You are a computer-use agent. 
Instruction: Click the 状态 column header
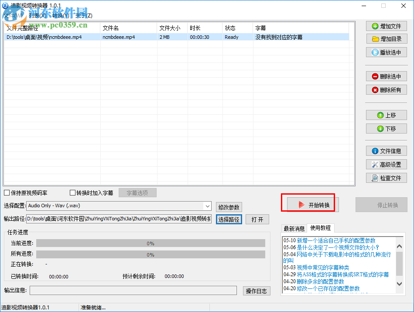[238, 28]
